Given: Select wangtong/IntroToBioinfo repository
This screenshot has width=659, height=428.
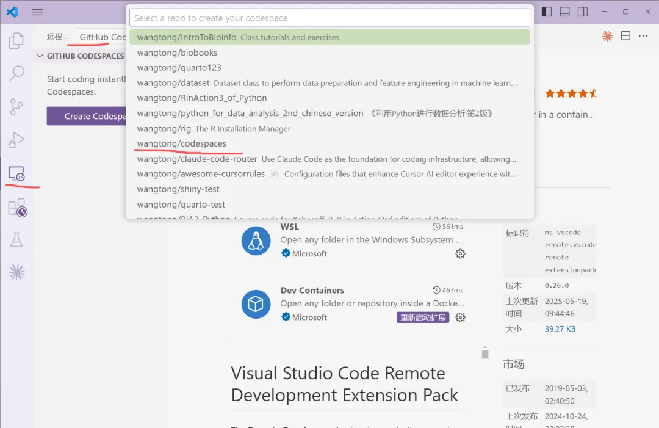Looking at the screenshot, I should coord(329,37).
